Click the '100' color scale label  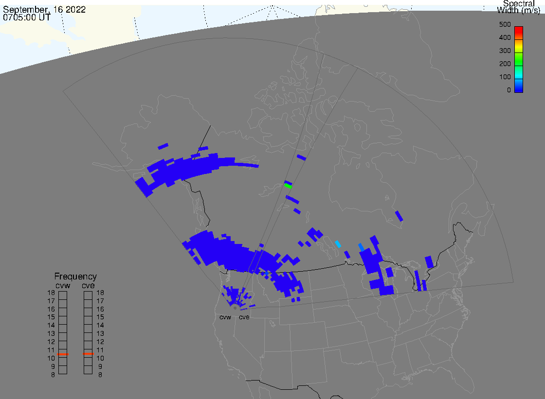pos(505,77)
